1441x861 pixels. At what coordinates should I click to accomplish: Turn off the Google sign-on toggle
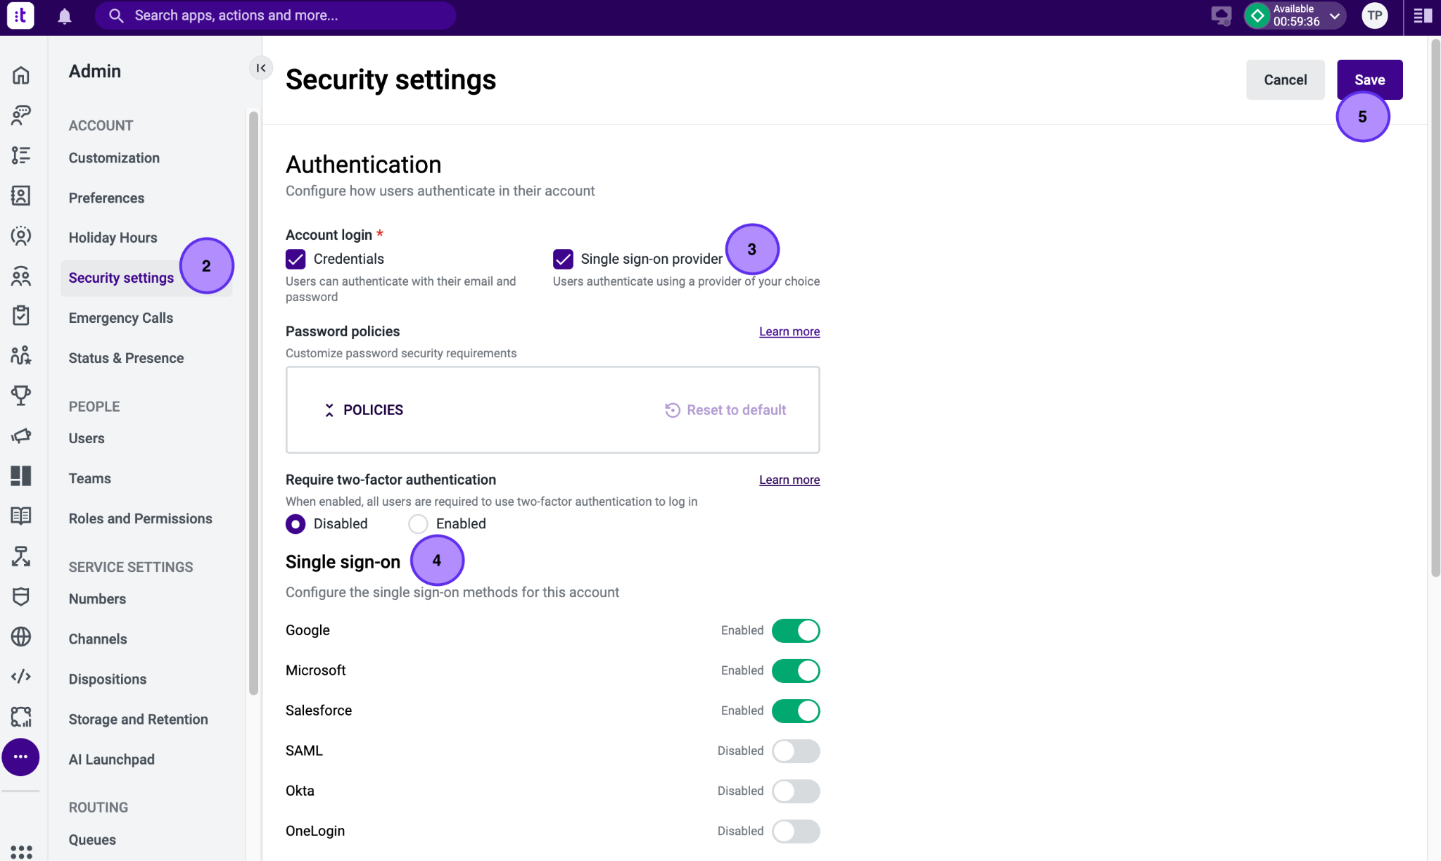coord(796,631)
